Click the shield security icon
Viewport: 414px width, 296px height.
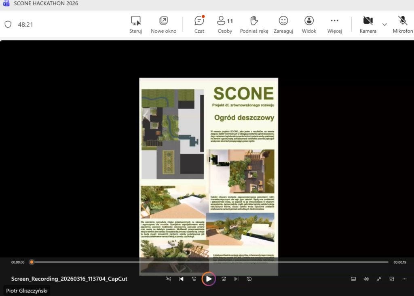click(8, 24)
